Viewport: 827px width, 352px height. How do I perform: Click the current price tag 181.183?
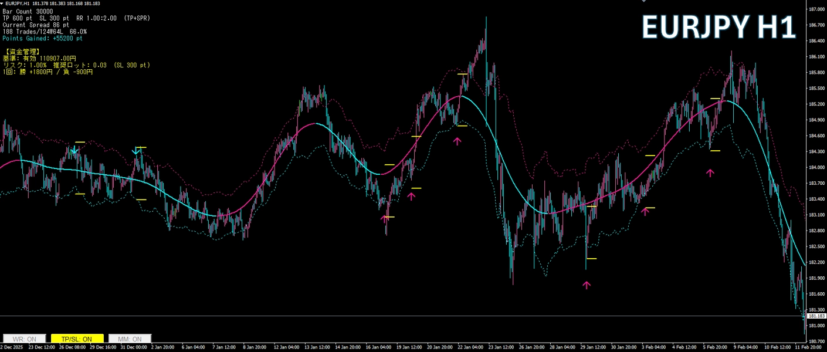click(x=816, y=316)
